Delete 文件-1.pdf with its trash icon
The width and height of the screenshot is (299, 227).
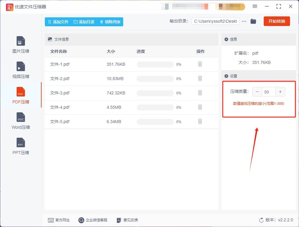point(200,64)
